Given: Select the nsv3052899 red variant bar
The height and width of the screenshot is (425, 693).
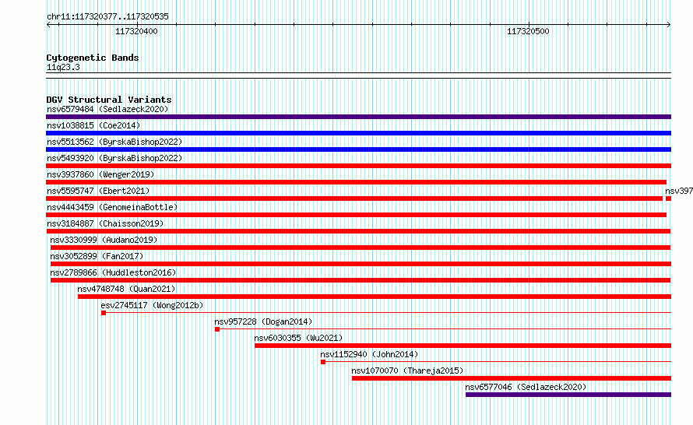Looking at the screenshot, I should [x=361, y=264].
